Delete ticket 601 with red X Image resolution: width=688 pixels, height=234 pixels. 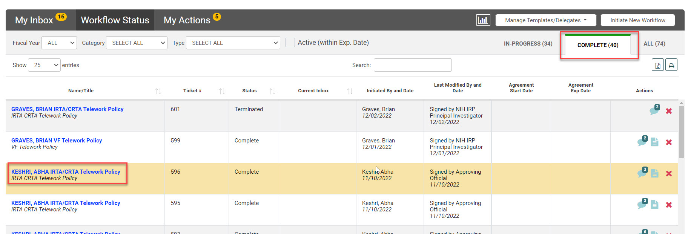[x=669, y=111]
